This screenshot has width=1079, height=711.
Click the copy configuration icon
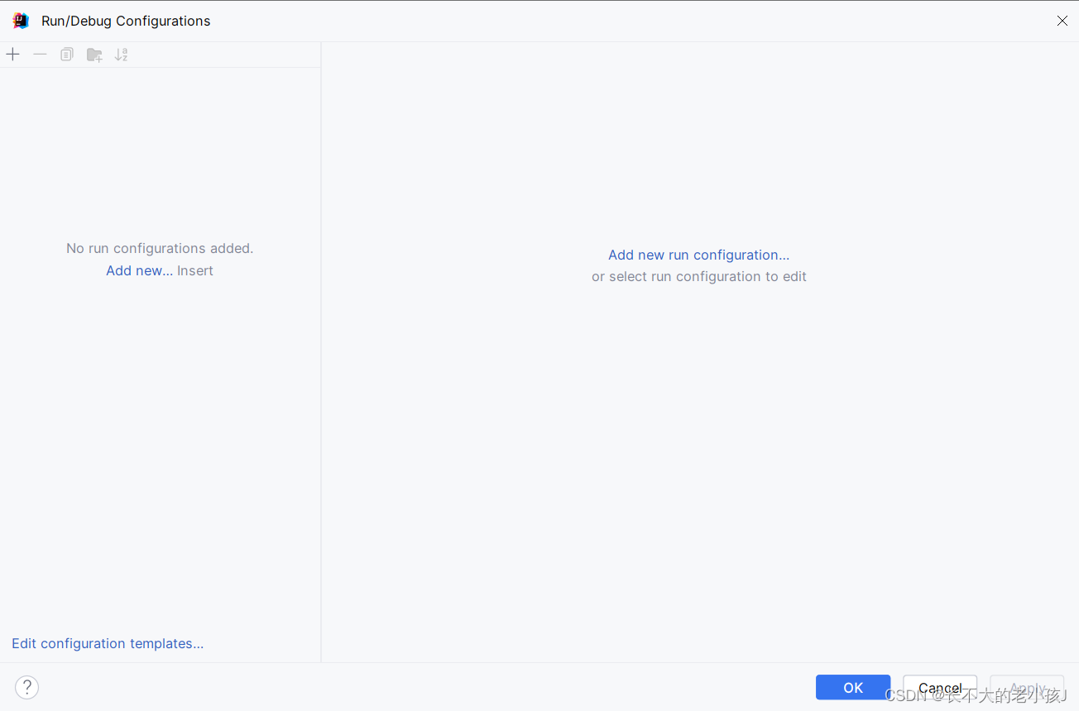click(x=67, y=55)
